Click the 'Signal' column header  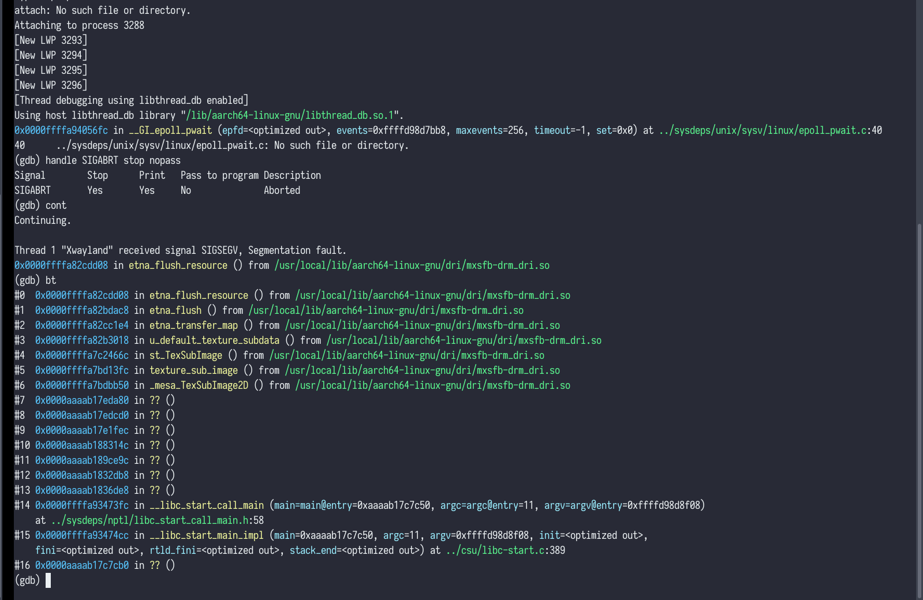tap(30, 175)
